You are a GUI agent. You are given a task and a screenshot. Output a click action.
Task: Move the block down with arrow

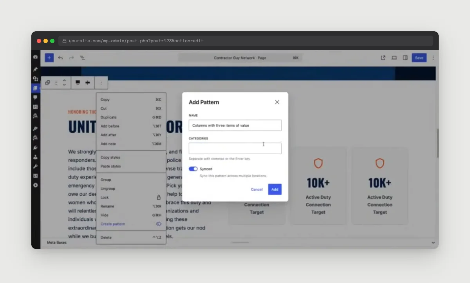[x=64, y=85]
